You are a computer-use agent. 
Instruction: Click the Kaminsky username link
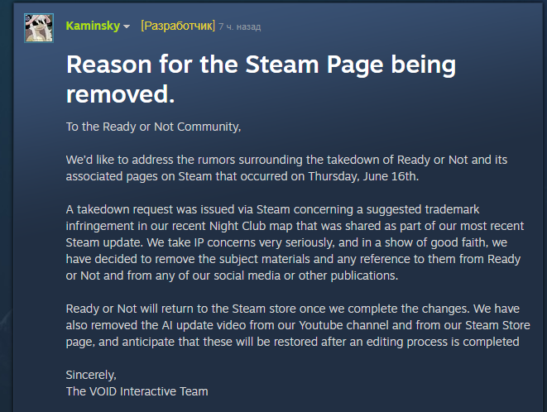tap(93, 26)
